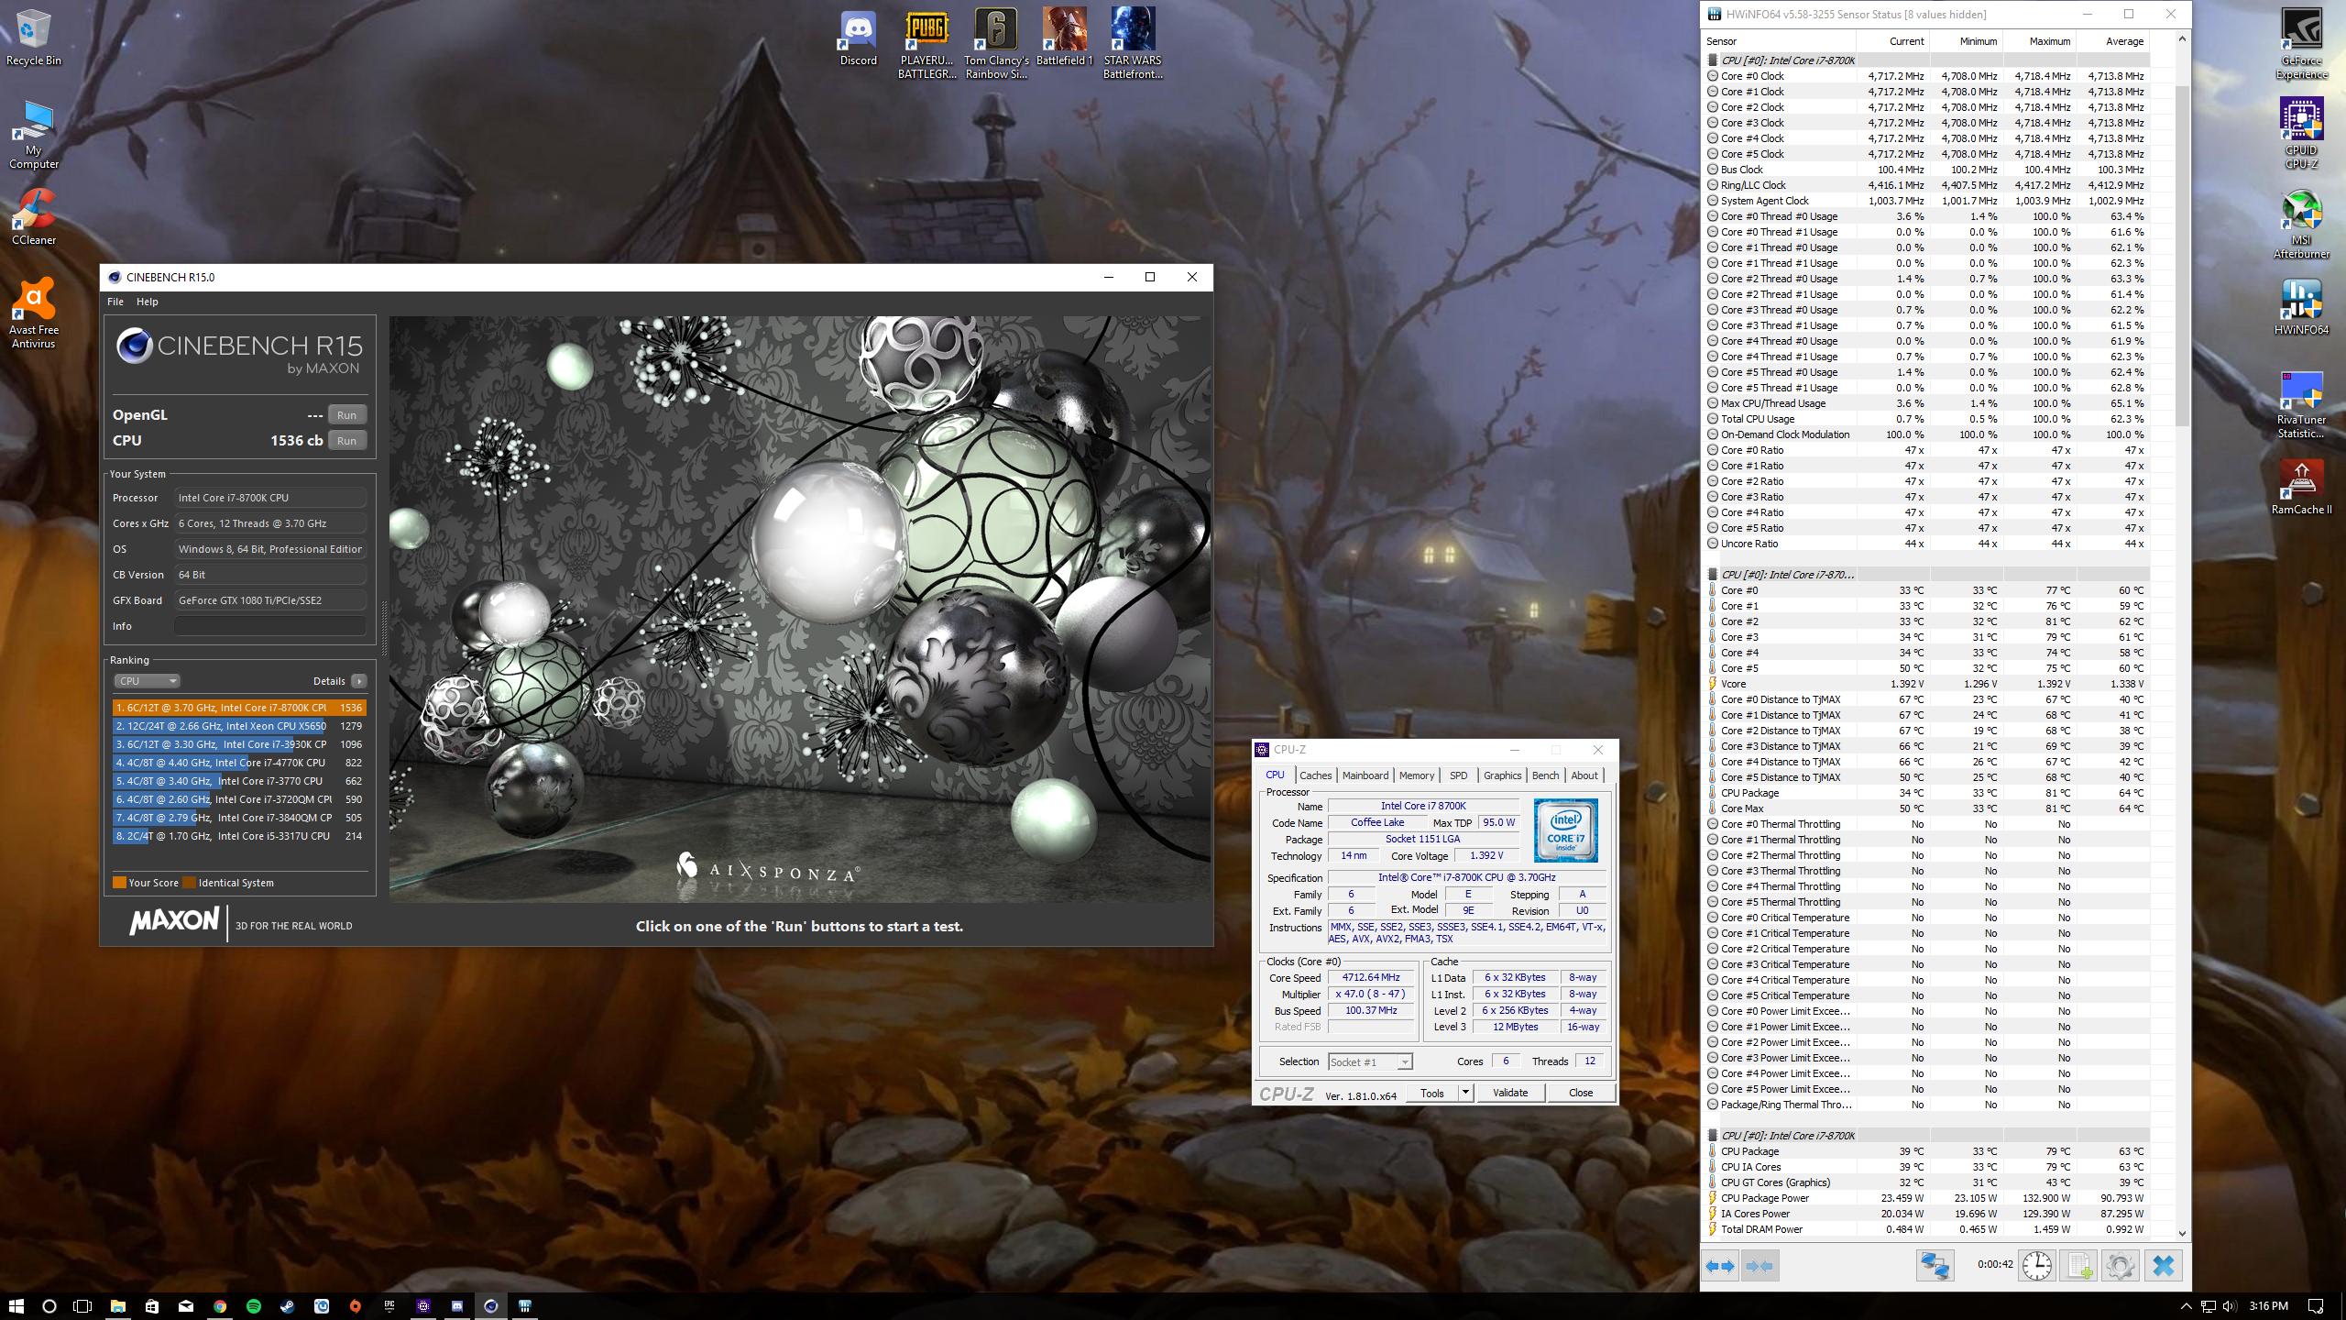
Task: Click the CPU-Z Tools button
Action: [1431, 1093]
